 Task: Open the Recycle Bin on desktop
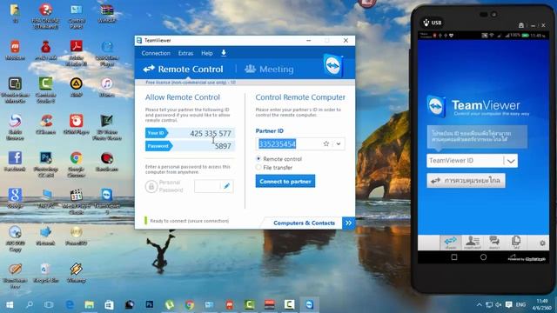[x=46, y=272]
